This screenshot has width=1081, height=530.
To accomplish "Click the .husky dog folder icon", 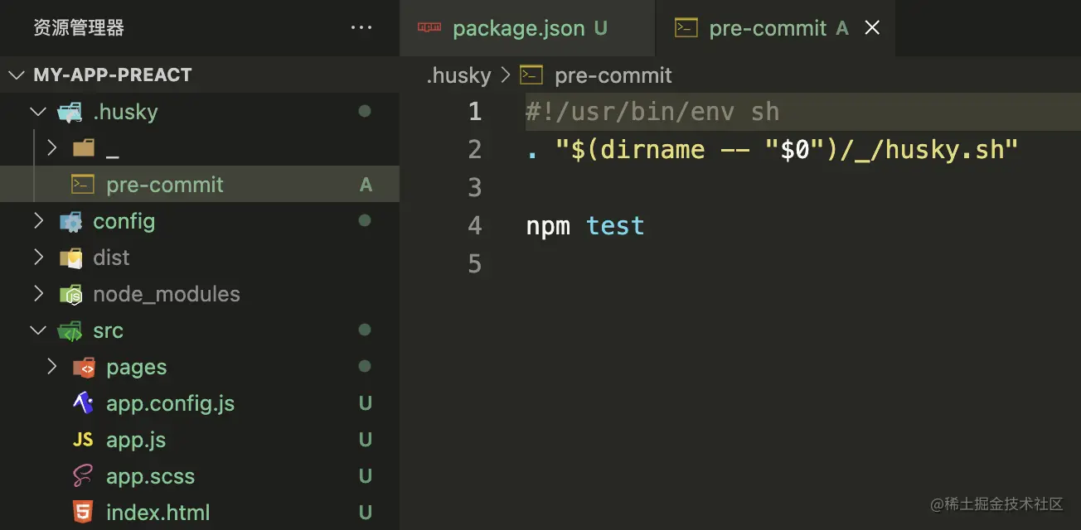I will click(70, 112).
